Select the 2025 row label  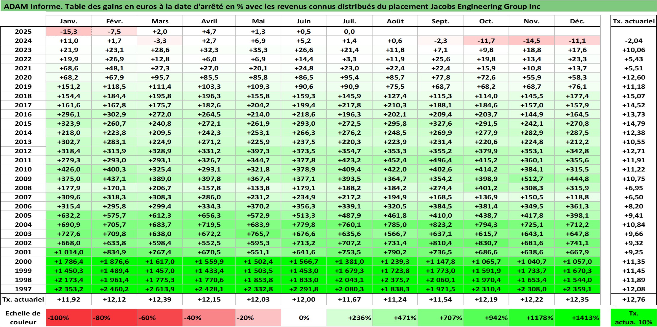click(23, 31)
